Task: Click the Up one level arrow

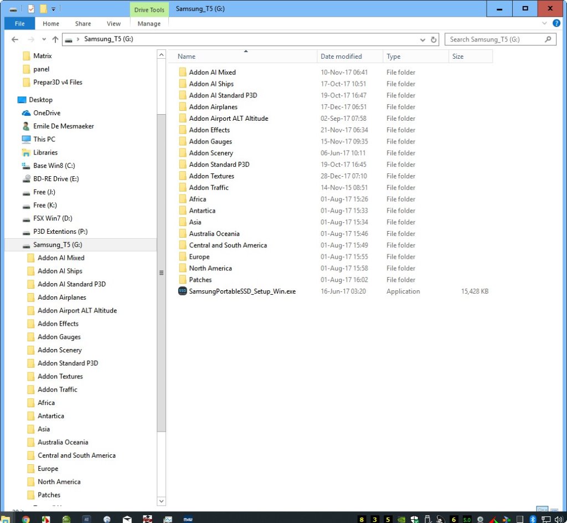Action: (x=55, y=39)
